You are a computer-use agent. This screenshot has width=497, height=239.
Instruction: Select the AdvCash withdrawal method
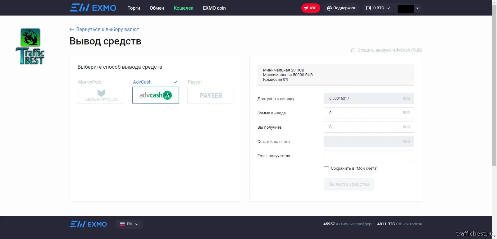(x=156, y=95)
